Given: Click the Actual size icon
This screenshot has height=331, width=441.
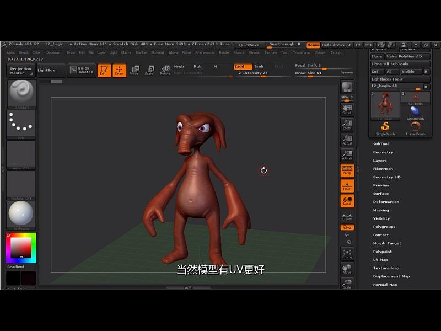Looking at the screenshot, I should [x=347, y=140].
